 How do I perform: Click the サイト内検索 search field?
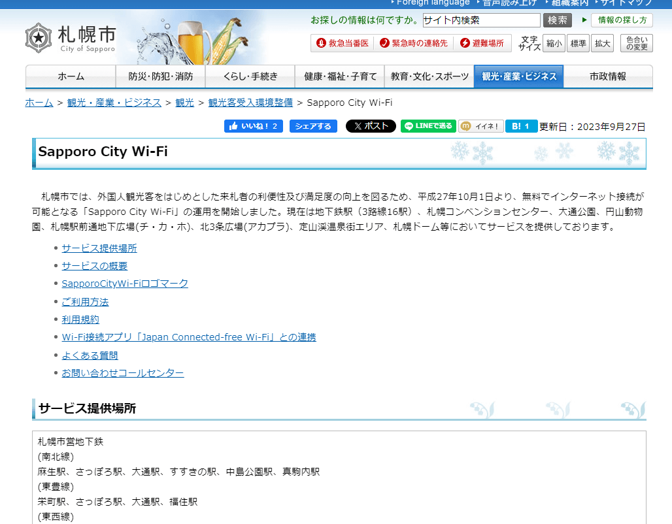[x=481, y=20]
